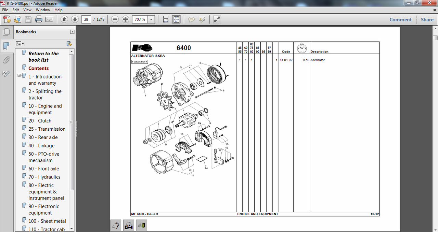The width and height of the screenshot is (438, 232).
Task: Click the Highlight Text tool icon
Action: [202, 19]
